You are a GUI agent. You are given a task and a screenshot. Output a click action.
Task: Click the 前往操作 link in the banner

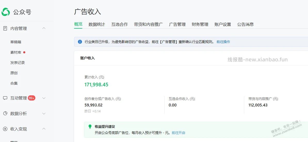[223, 42]
